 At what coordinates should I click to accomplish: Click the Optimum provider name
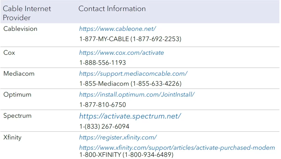point(17,95)
